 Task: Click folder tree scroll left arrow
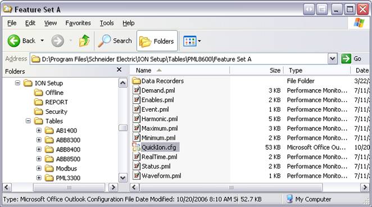pos(7,187)
